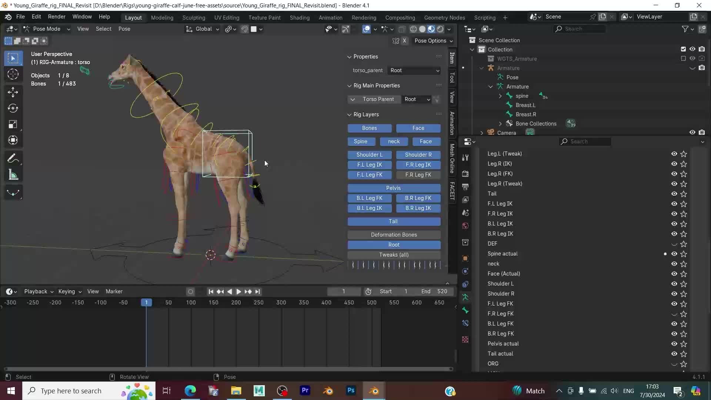Expand Bone Collections under the Armature

coord(500,124)
